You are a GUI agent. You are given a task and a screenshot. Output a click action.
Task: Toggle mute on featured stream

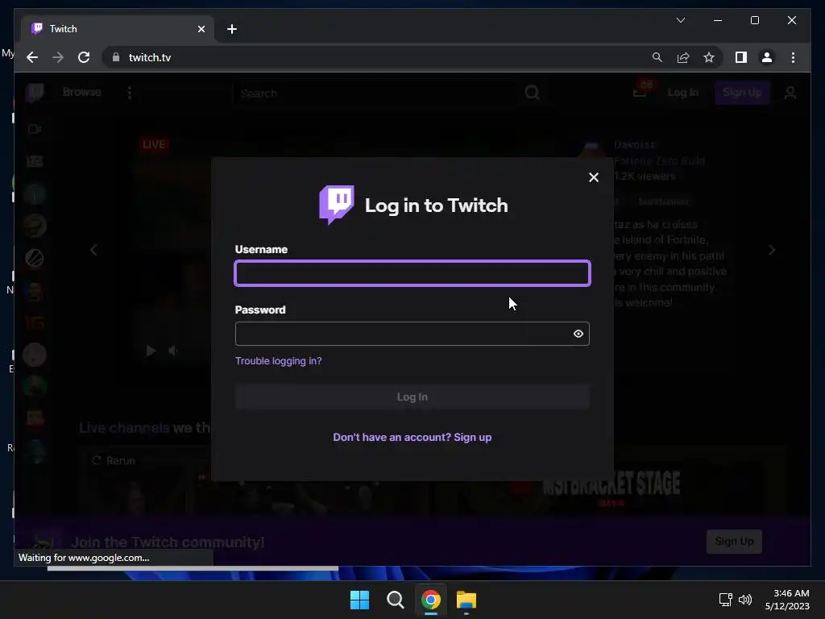point(173,351)
